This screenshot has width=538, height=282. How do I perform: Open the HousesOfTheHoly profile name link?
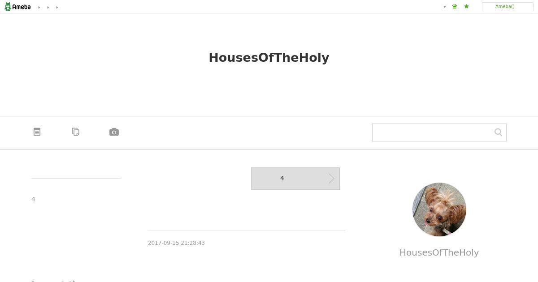pyautogui.click(x=439, y=252)
